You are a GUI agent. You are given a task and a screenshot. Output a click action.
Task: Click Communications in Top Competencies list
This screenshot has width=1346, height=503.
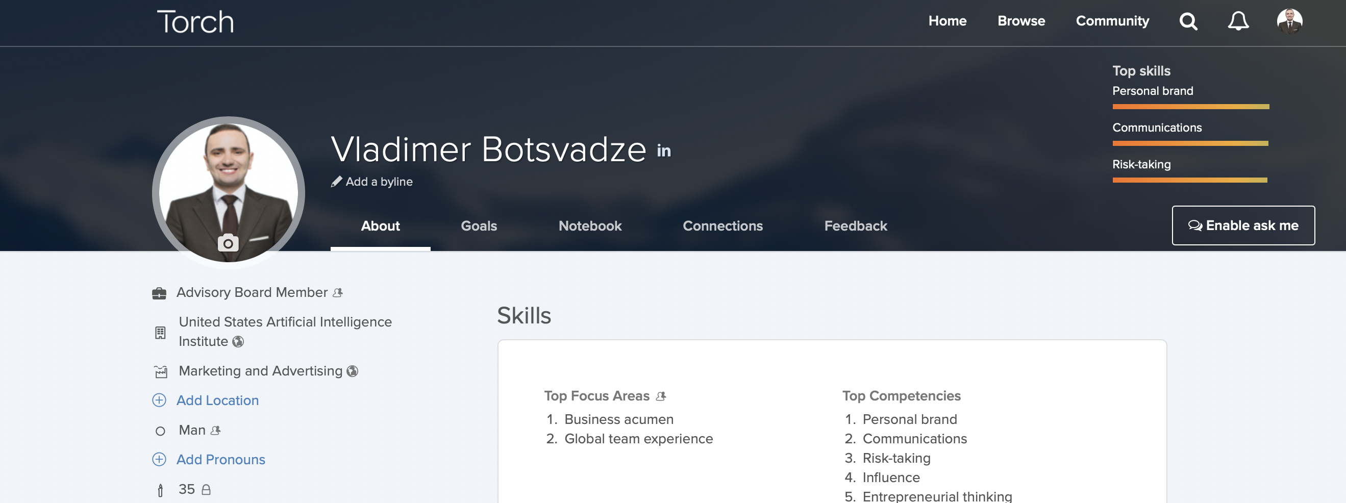[x=914, y=439]
